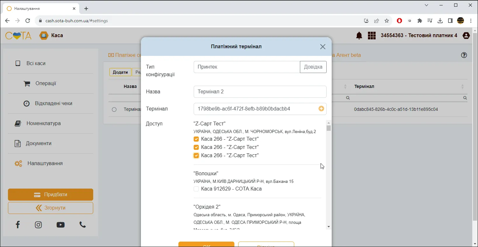478x247 pixels.
Task: Open the Instagram link icon
Action: (x=38, y=225)
